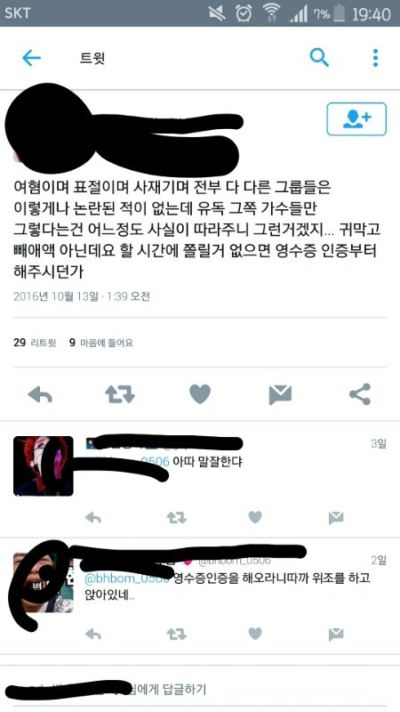Open the three-dot overflow menu
400x712 pixels.
pos(375,58)
